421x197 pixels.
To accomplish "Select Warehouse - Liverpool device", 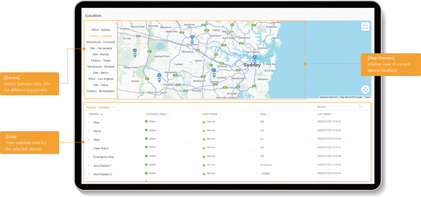I will pyautogui.click(x=101, y=42).
